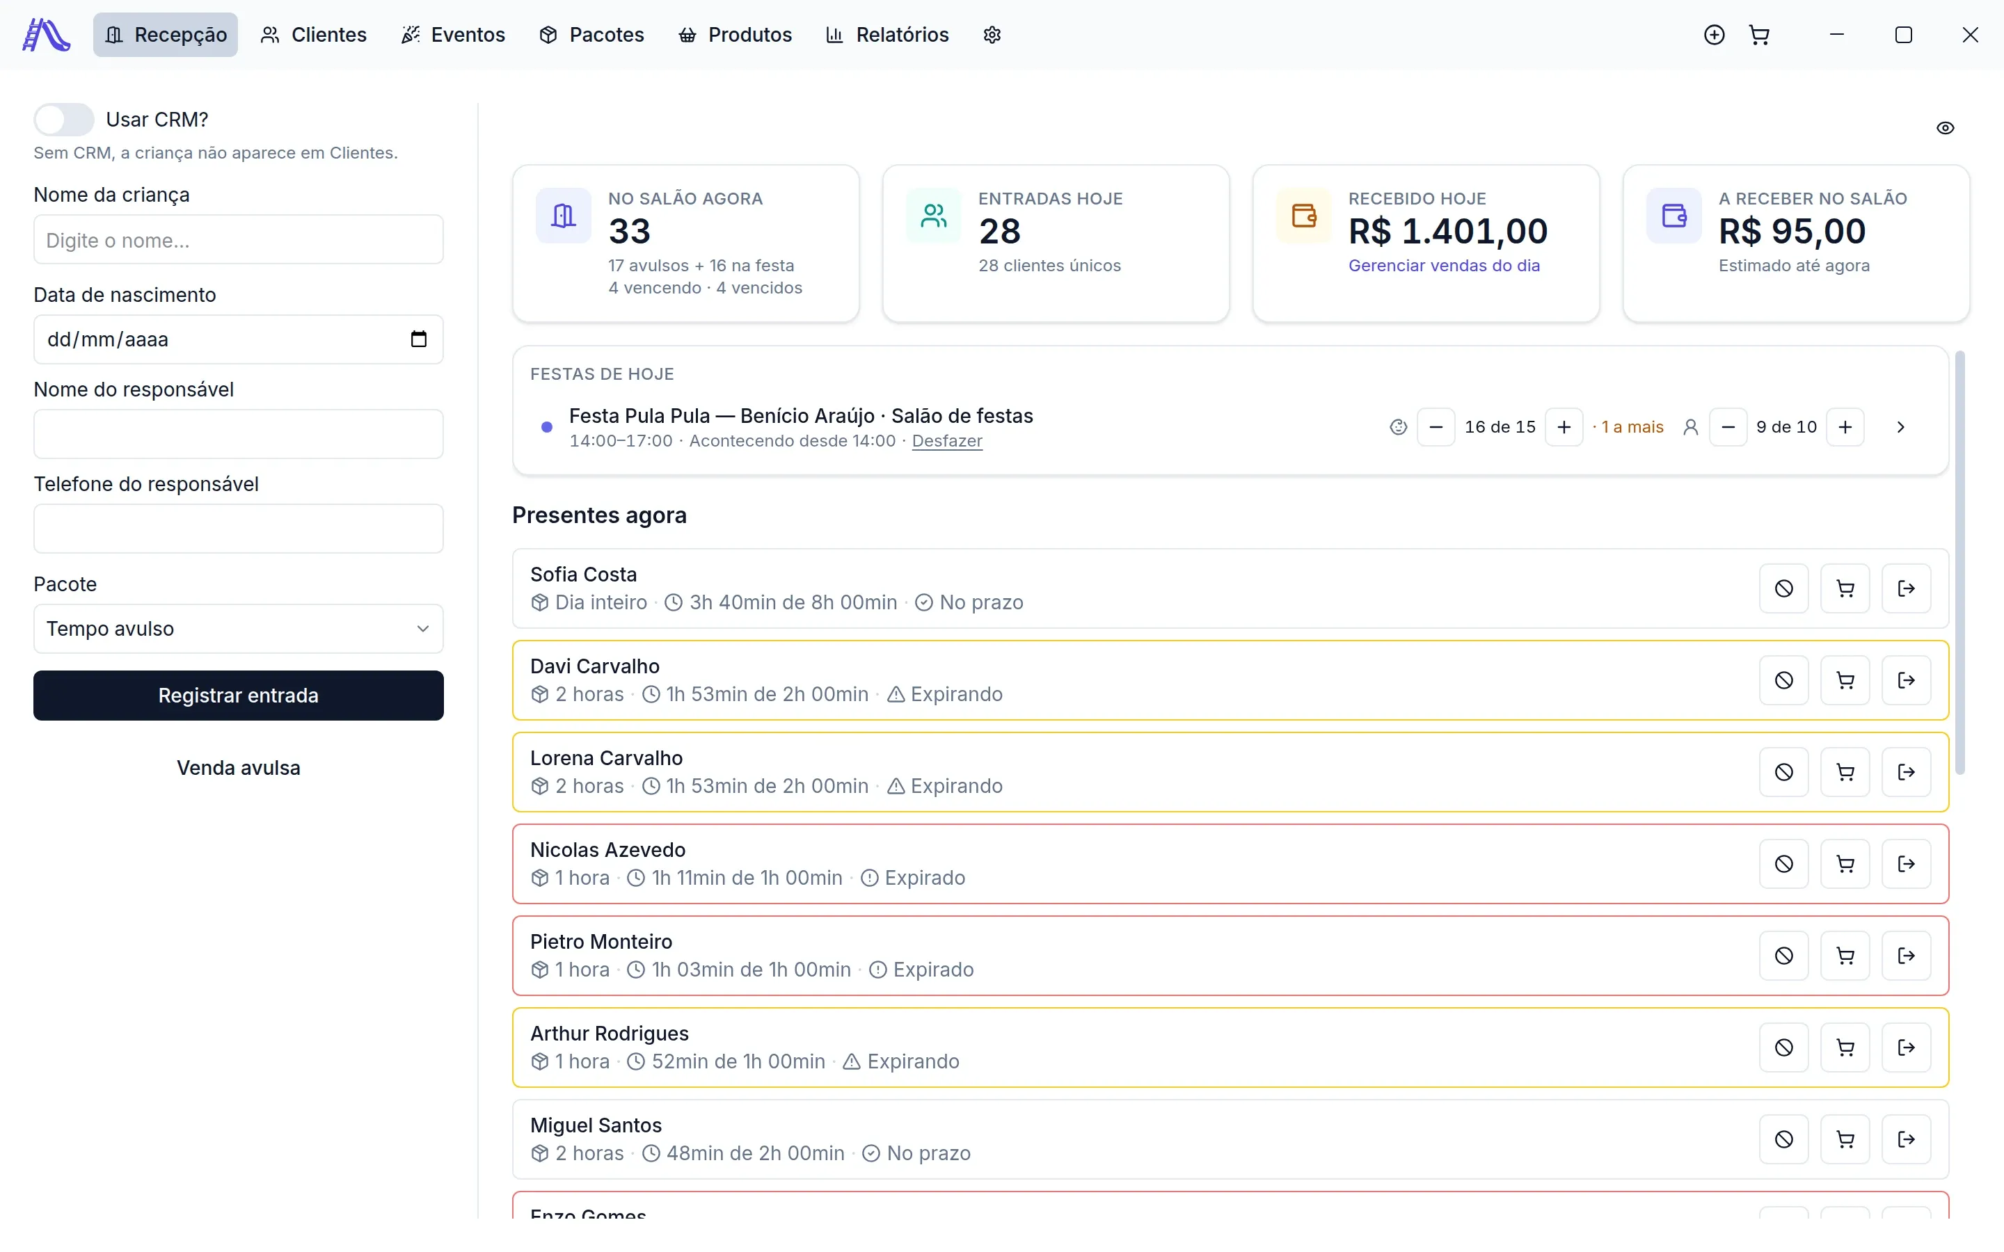Open the cart for Pietro Monteiro

pos(1845,956)
